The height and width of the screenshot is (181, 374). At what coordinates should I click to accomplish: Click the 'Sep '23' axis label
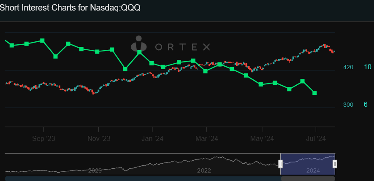43,138
